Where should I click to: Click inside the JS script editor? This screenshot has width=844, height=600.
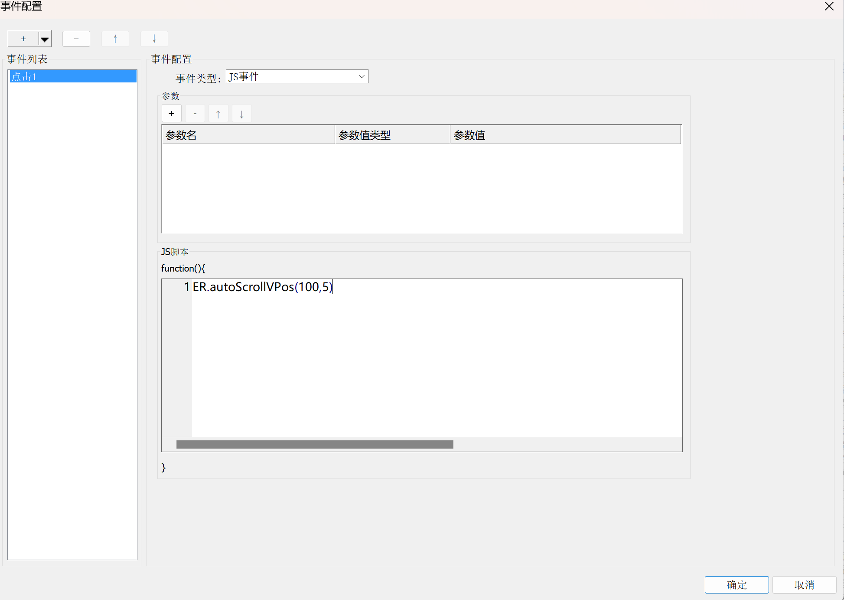pyautogui.click(x=433, y=356)
